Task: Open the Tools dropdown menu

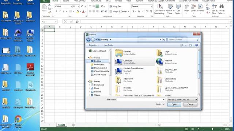Action: (160, 104)
